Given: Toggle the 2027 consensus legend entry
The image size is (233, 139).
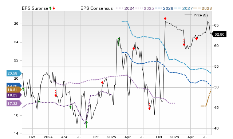Looking at the screenshot, I should [183, 8].
